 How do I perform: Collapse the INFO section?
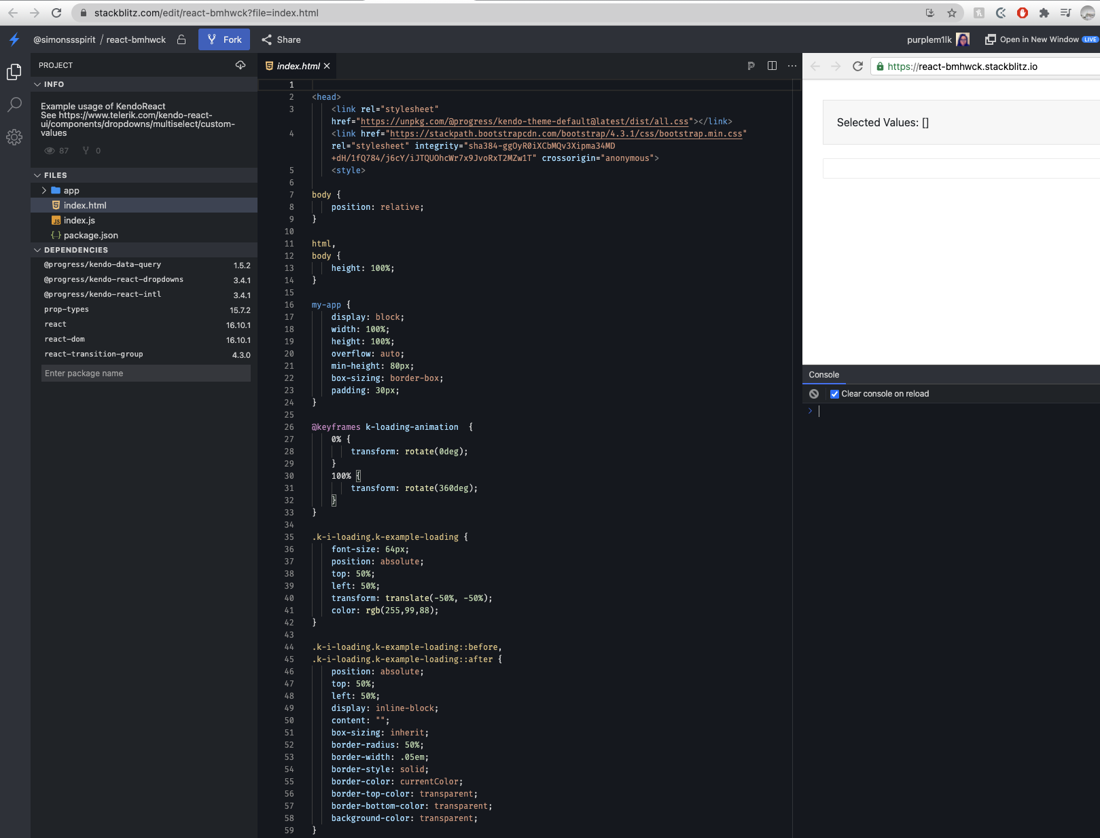point(38,84)
